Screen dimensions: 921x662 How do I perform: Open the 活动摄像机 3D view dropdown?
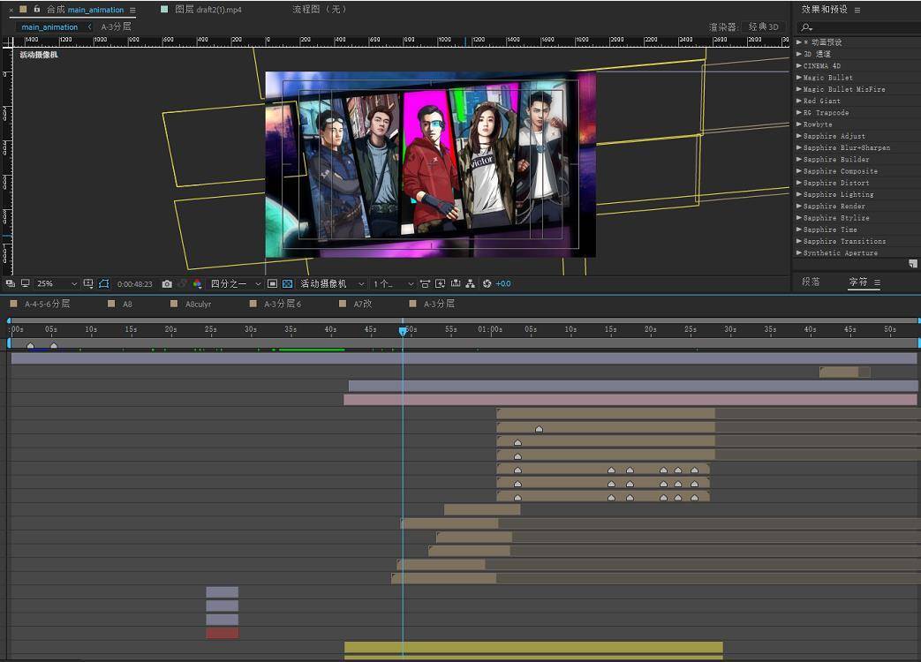click(332, 284)
